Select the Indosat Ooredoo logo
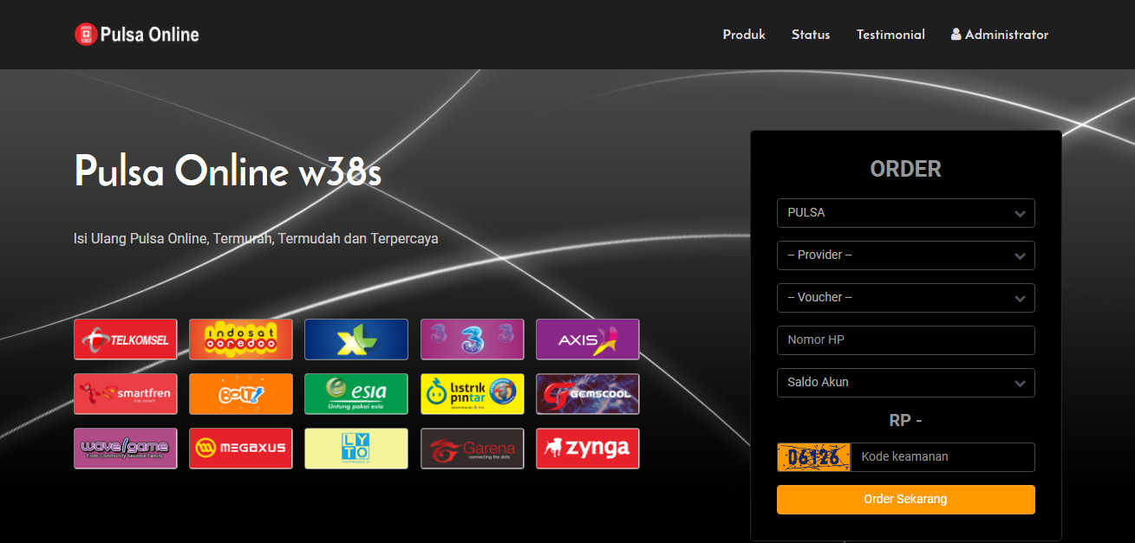Screen dimensions: 1135x543 (x=241, y=339)
